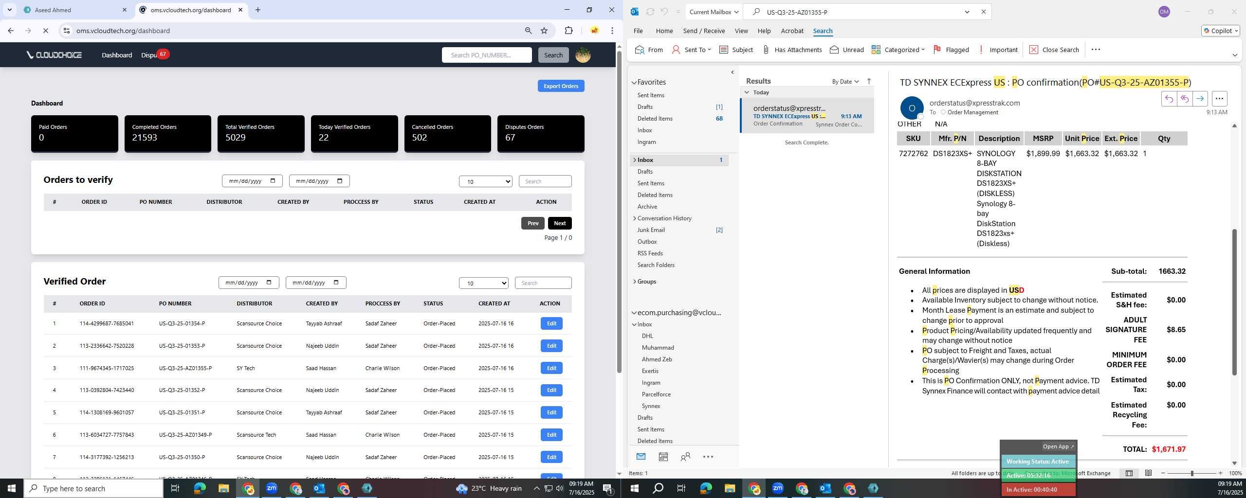Select Synnex folder under ecom.purchasing

point(651,406)
